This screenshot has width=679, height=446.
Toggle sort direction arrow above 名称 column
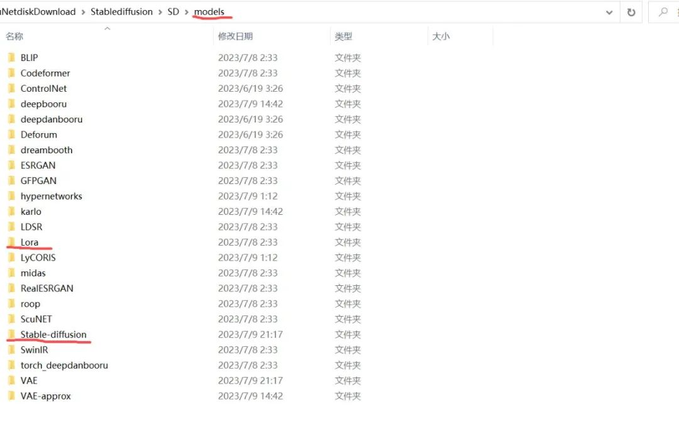pos(107,28)
